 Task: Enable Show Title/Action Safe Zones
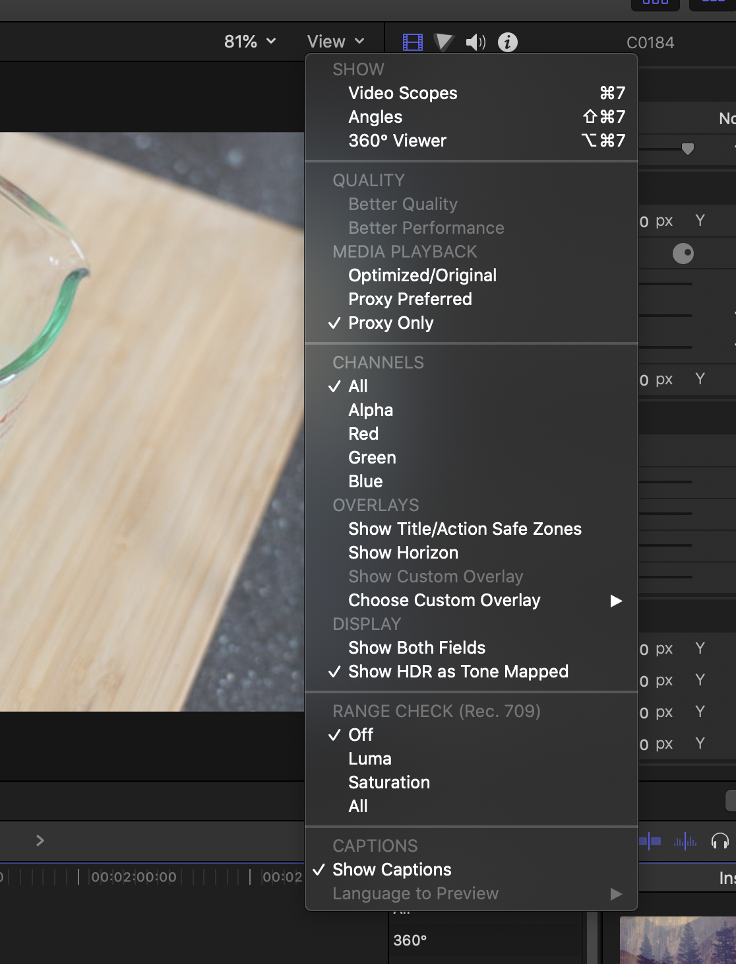point(472,529)
